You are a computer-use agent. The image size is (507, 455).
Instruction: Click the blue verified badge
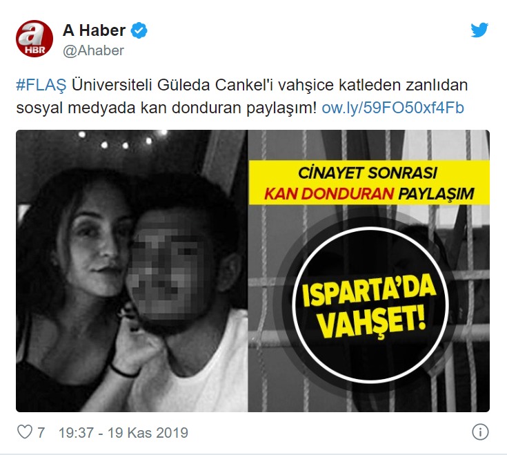(139, 30)
